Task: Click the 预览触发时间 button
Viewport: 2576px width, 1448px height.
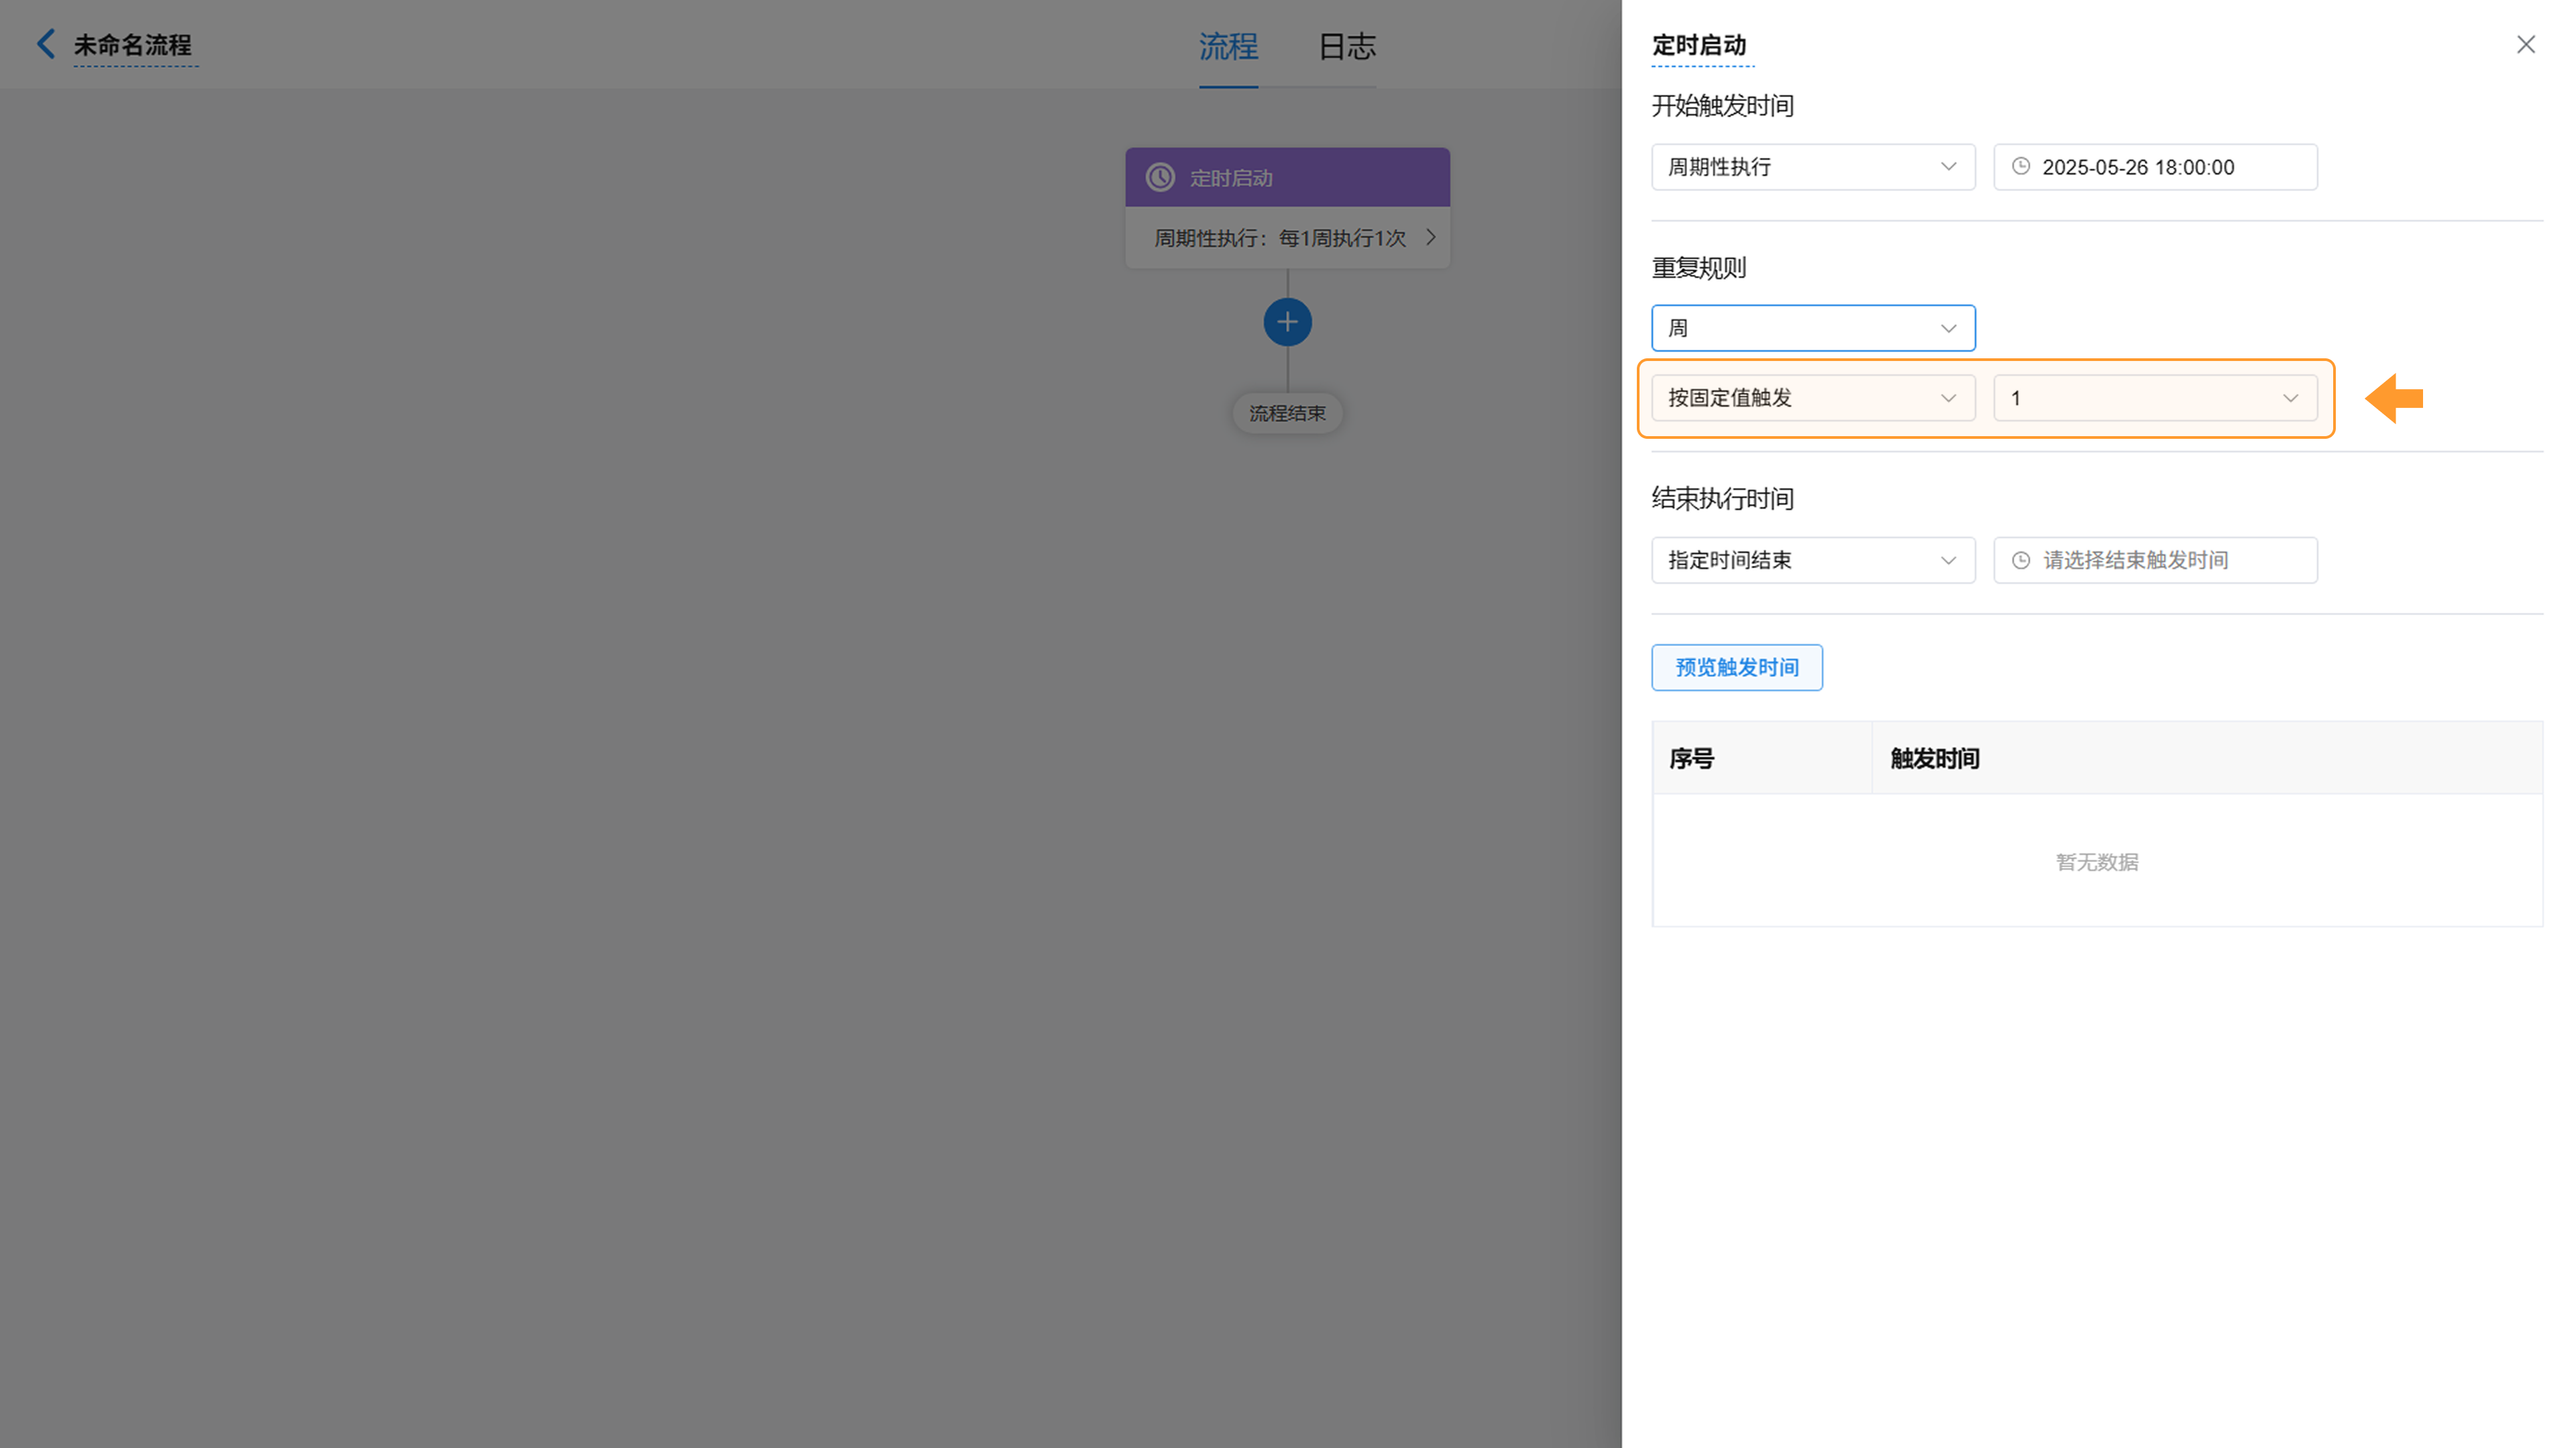Action: click(x=1737, y=667)
